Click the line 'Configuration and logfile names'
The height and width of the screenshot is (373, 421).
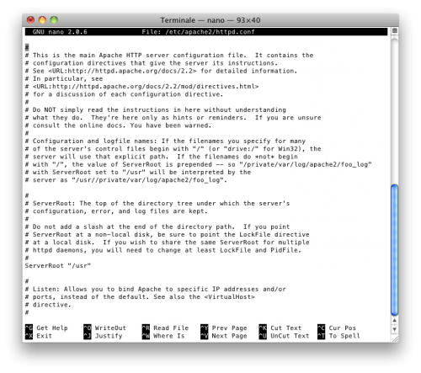tap(165, 141)
